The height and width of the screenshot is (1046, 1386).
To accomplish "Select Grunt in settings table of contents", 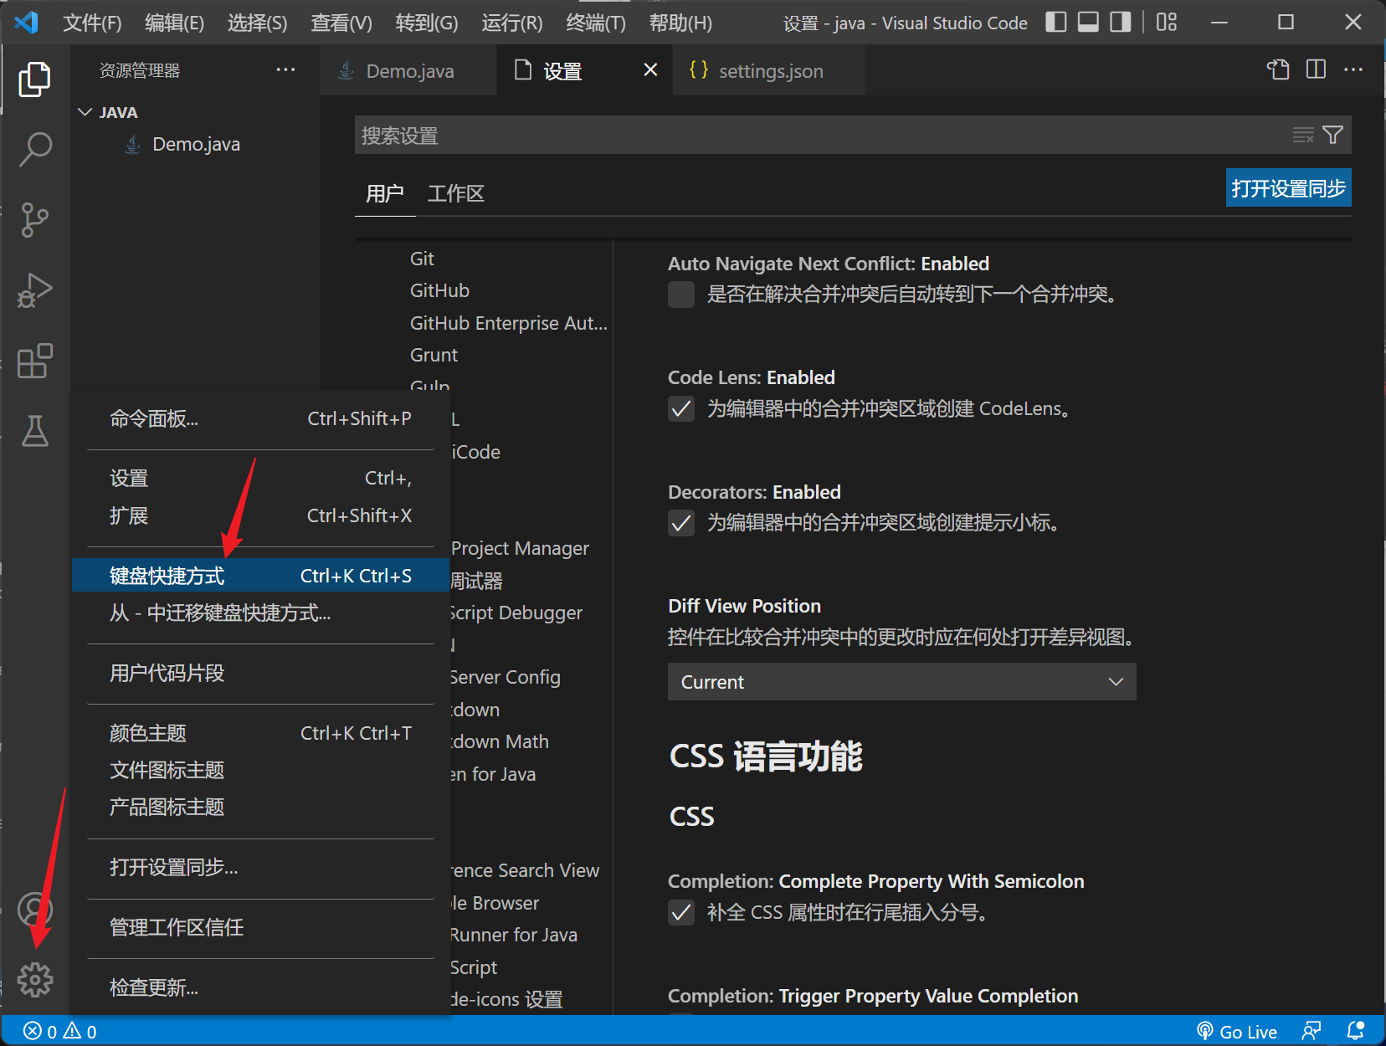I will click(434, 355).
